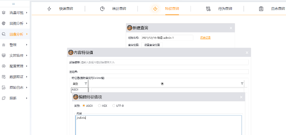Screen dimensions: 286x135
Task: Select the HEX type radio button
Action: point(99,105)
